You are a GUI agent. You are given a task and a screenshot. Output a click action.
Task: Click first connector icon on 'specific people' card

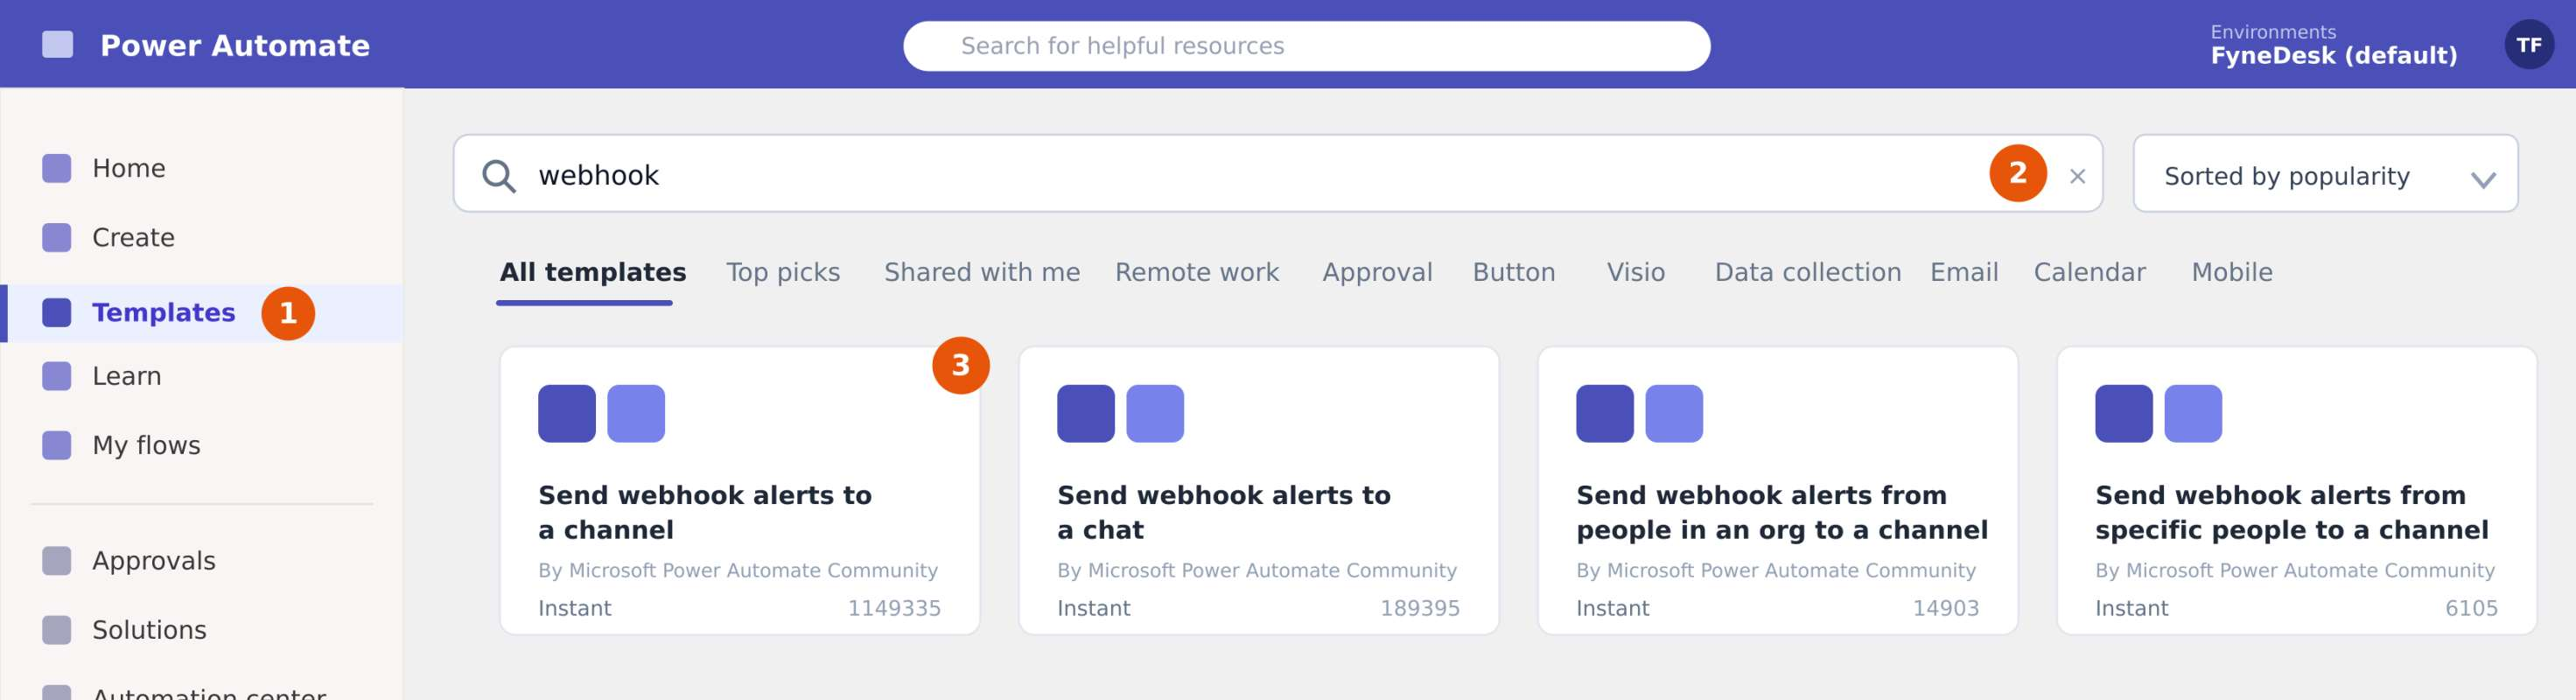[x=2124, y=413]
